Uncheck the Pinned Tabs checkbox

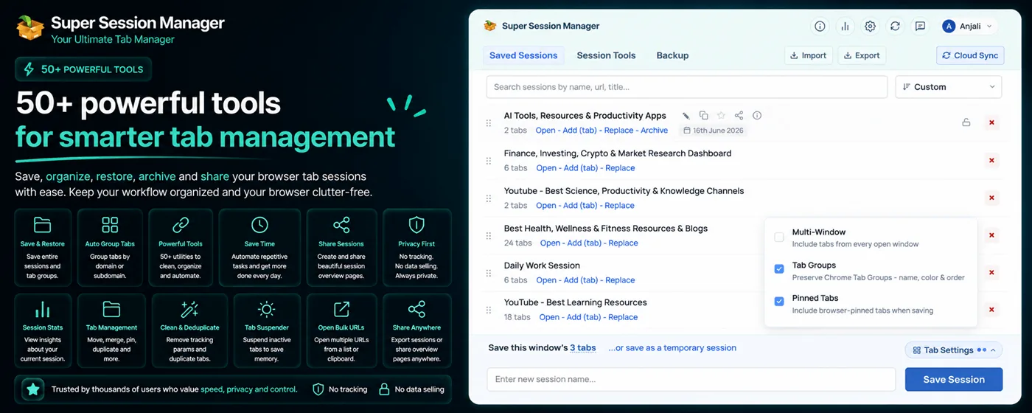coord(779,302)
